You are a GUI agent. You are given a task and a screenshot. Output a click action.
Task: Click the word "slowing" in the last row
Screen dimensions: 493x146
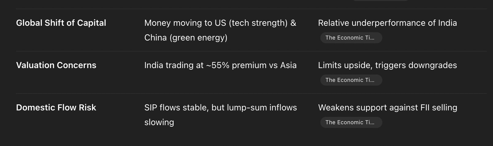159,122
